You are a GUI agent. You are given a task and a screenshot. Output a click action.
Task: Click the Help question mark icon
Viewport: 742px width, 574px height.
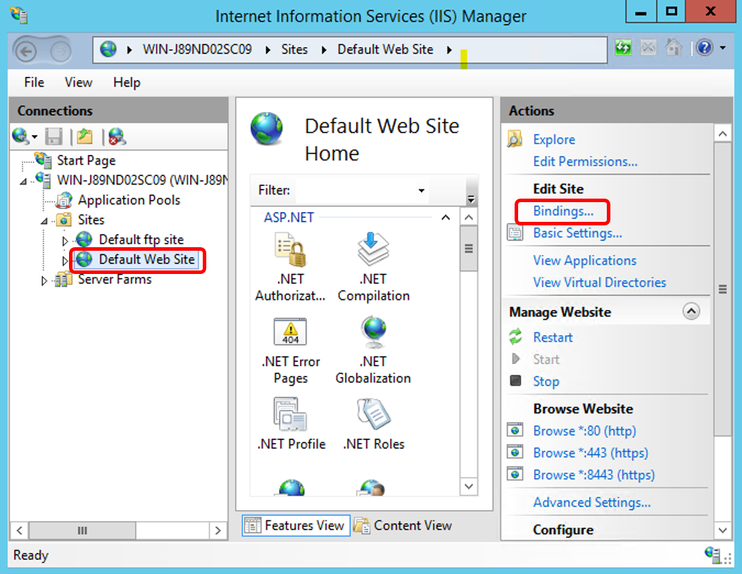[705, 49]
